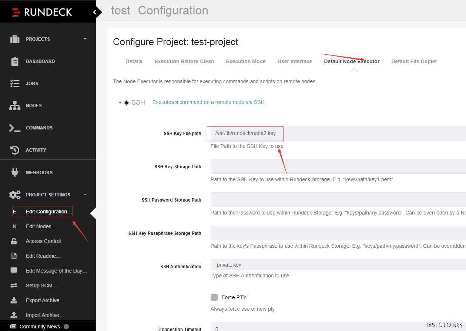Toggle the Force PTY checkbox
The image size is (466, 331).
pyautogui.click(x=214, y=297)
